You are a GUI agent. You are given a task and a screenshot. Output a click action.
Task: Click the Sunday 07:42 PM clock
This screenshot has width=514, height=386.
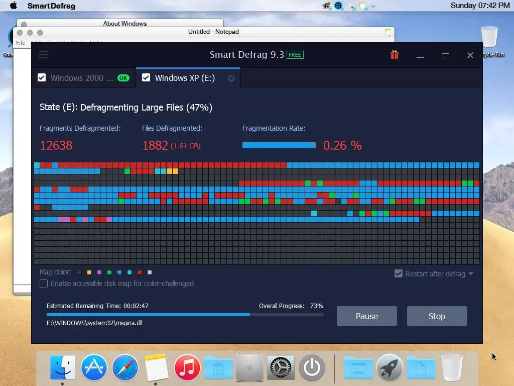pos(480,6)
